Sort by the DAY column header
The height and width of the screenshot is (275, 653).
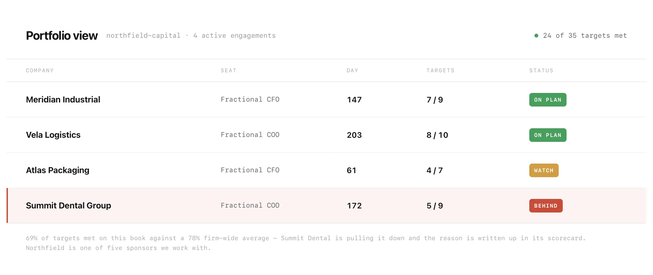[352, 70]
